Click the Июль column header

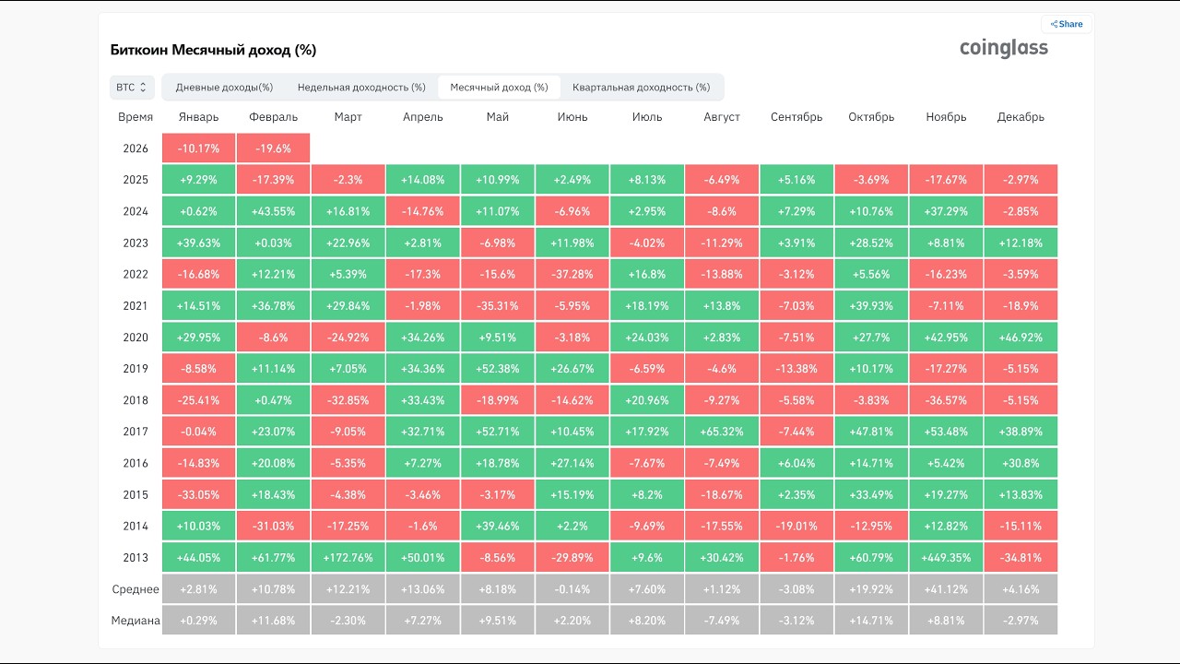click(647, 117)
